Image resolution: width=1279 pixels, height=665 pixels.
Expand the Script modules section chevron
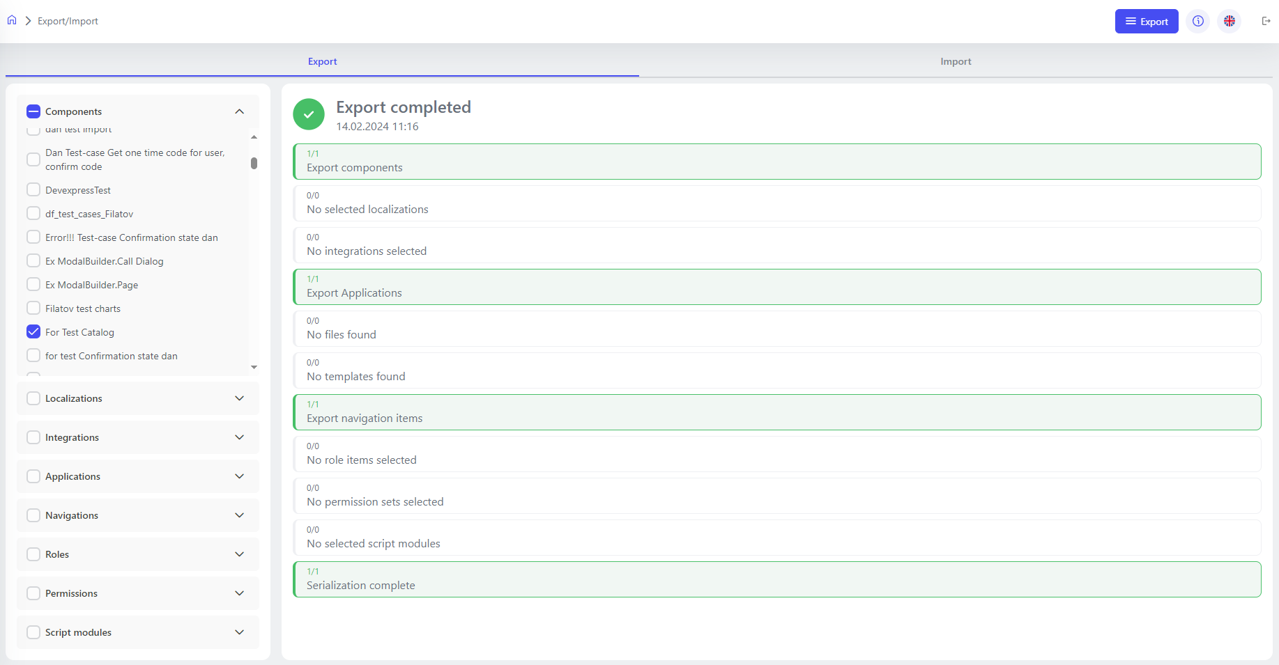239,632
